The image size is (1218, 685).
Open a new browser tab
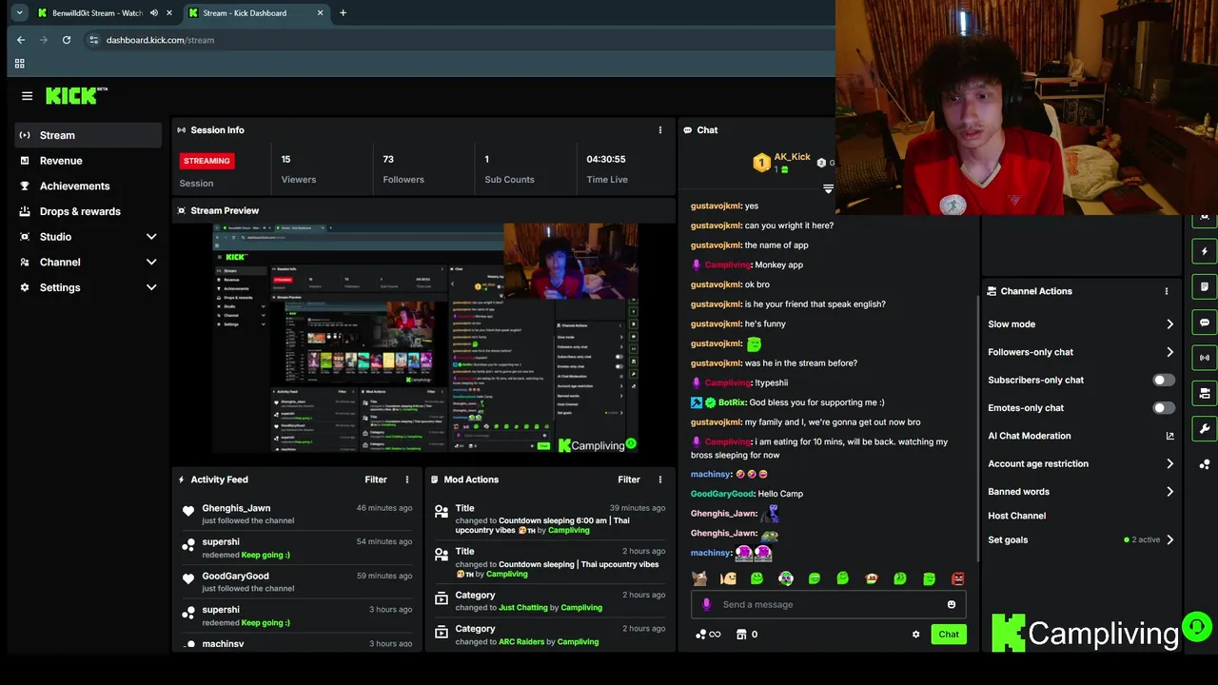click(343, 13)
